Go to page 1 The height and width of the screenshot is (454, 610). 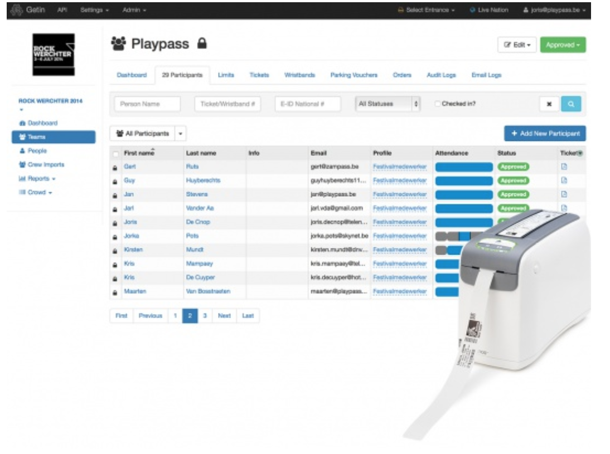pos(175,316)
